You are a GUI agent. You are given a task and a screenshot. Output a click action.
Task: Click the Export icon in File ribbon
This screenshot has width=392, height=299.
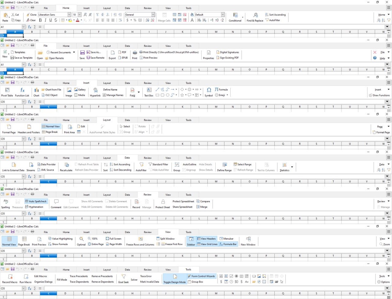click(x=112, y=53)
